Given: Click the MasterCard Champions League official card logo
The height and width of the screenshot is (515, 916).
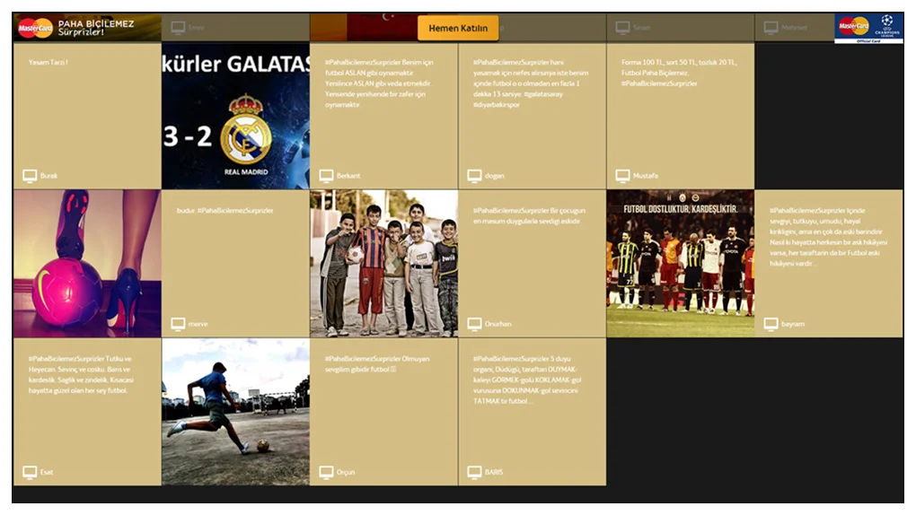Looking at the screenshot, I should 868,29.
